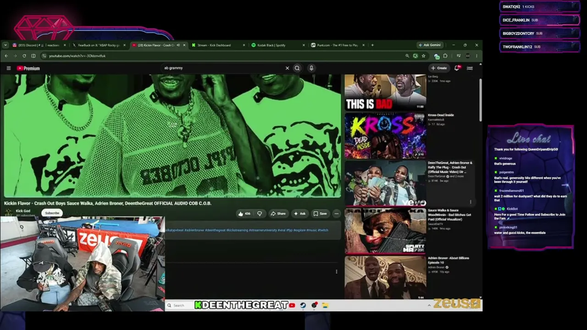Open File Explorer from the taskbar

325,305
